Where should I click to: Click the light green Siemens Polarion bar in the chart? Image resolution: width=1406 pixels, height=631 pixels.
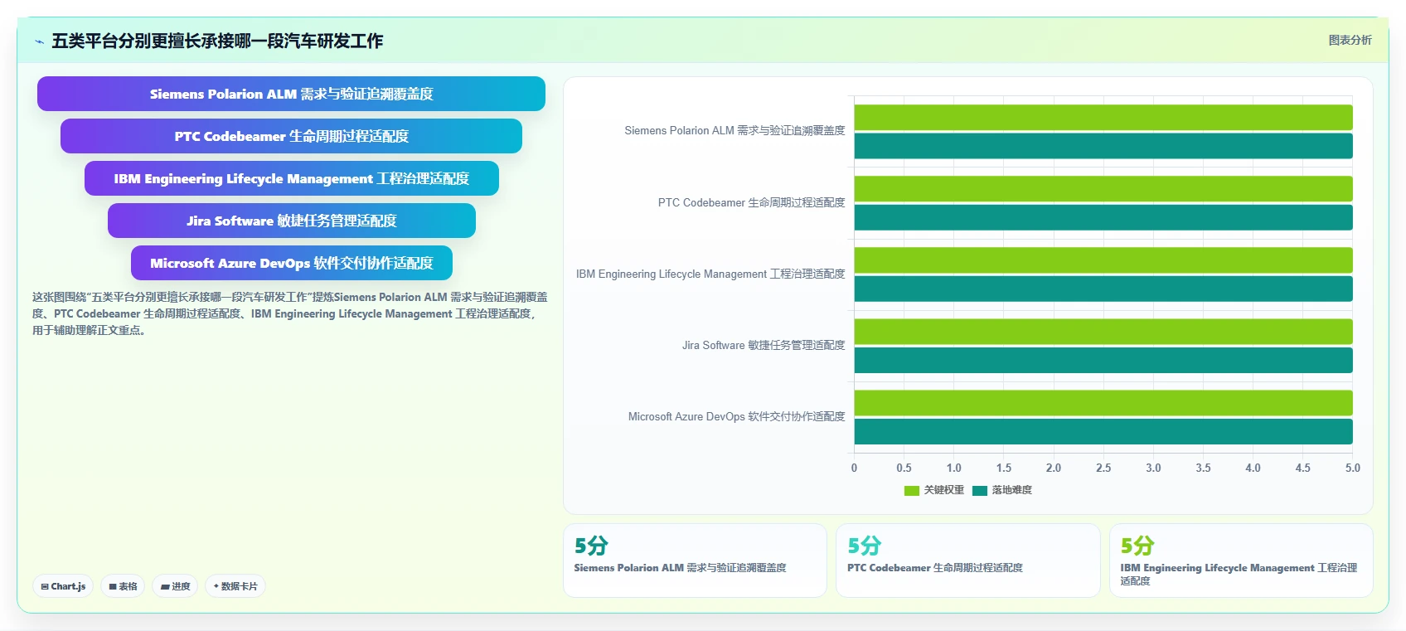1103,117
